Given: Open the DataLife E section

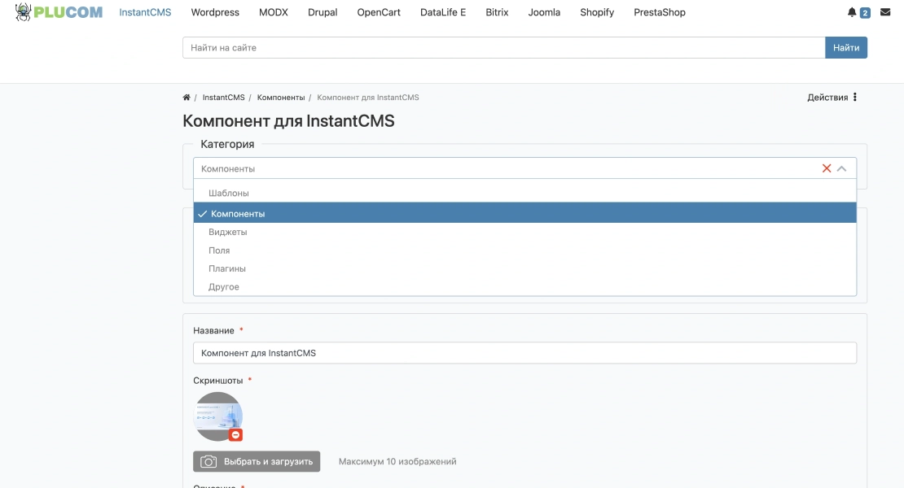Looking at the screenshot, I should 443,12.
